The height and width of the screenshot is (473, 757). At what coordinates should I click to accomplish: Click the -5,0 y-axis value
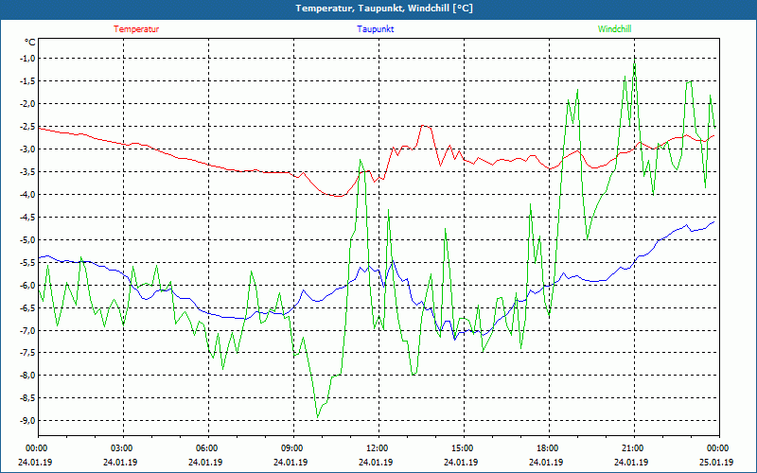click(x=26, y=240)
